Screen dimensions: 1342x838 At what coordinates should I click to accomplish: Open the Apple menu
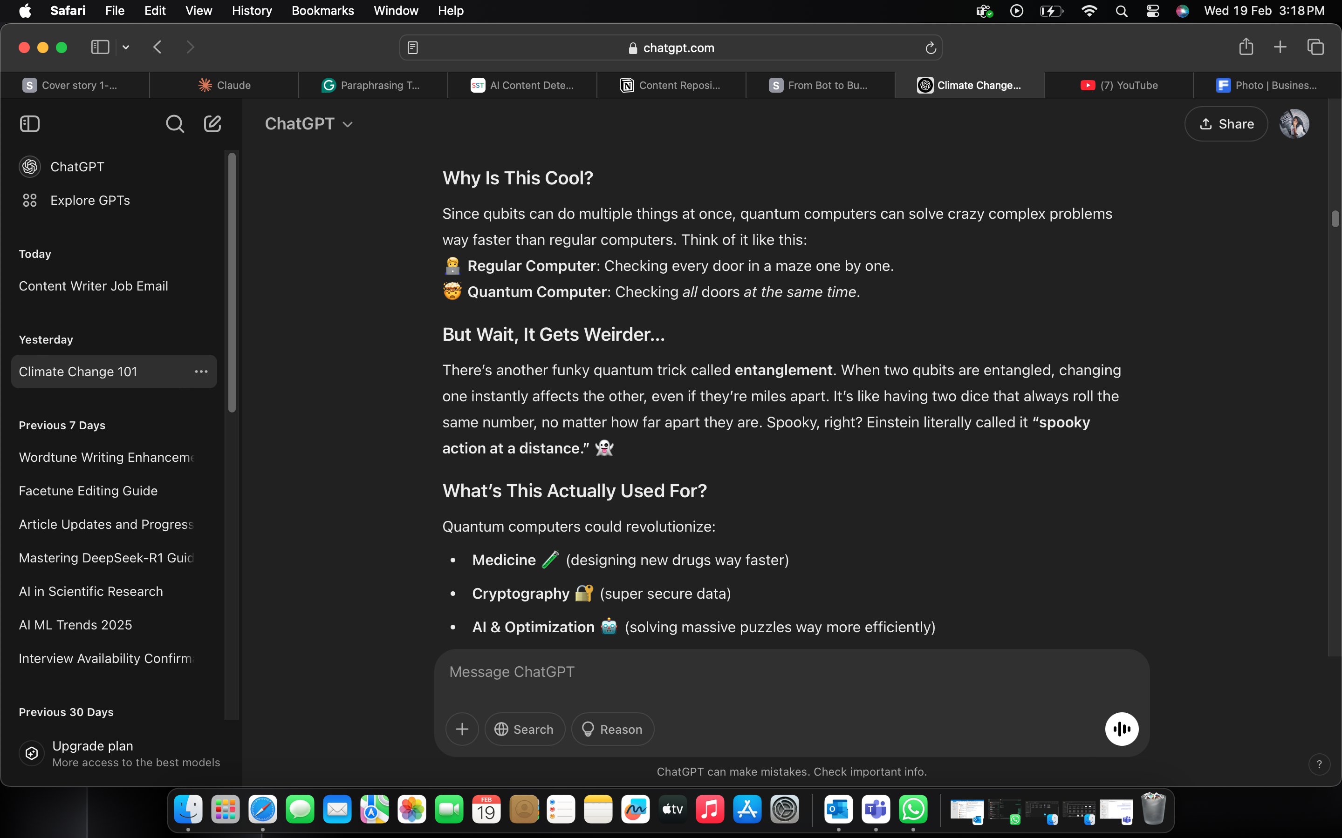pos(25,11)
